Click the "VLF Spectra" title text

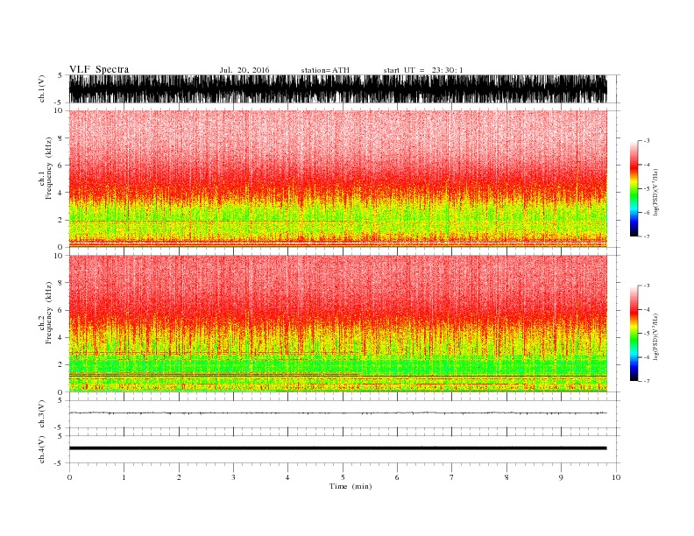coord(99,69)
